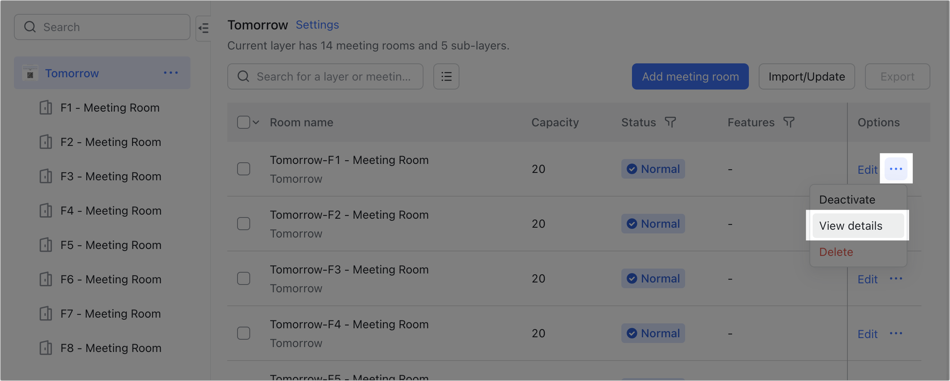Click three-dot options on Tomorrow-F1 row
This screenshot has height=381, width=950.
896,168
